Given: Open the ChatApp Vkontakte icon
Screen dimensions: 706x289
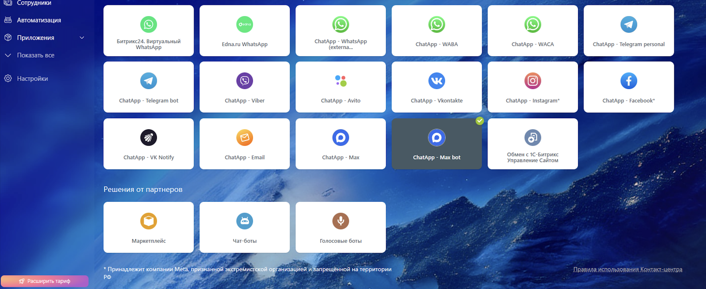Looking at the screenshot, I should tap(437, 81).
